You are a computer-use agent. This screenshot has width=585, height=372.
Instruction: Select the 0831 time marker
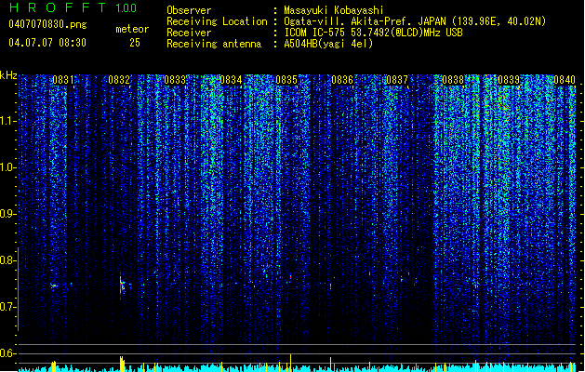click(x=63, y=80)
